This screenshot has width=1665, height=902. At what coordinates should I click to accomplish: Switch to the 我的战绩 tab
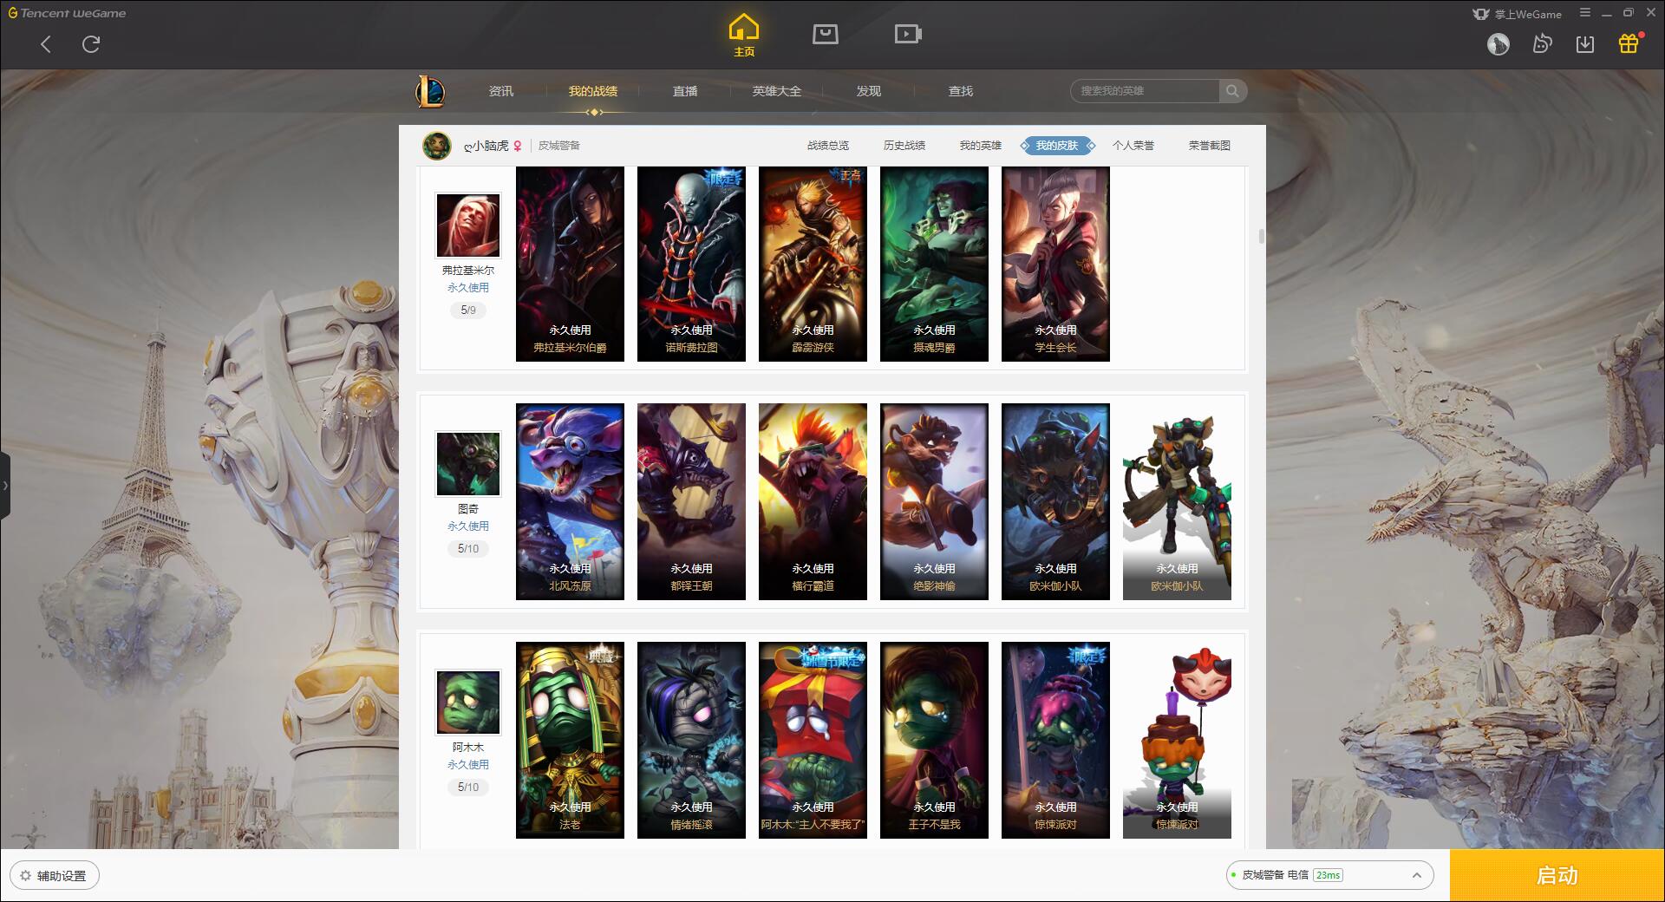(x=593, y=91)
